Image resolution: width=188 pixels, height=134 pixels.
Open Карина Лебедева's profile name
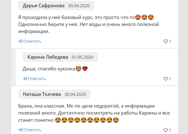pyautogui.click(x=48, y=57)
